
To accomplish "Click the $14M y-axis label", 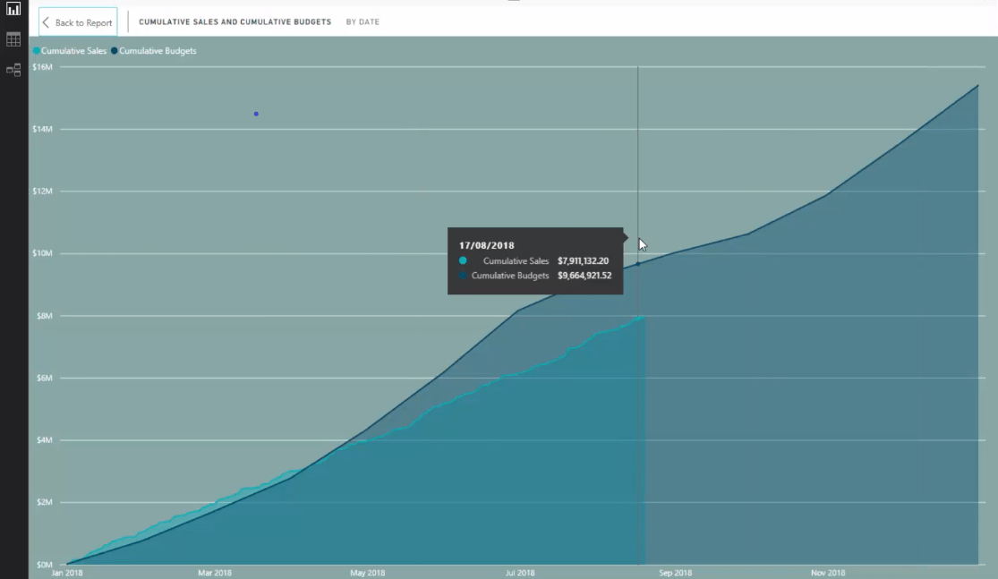I will pyautogui.click(x=43, y=129).
